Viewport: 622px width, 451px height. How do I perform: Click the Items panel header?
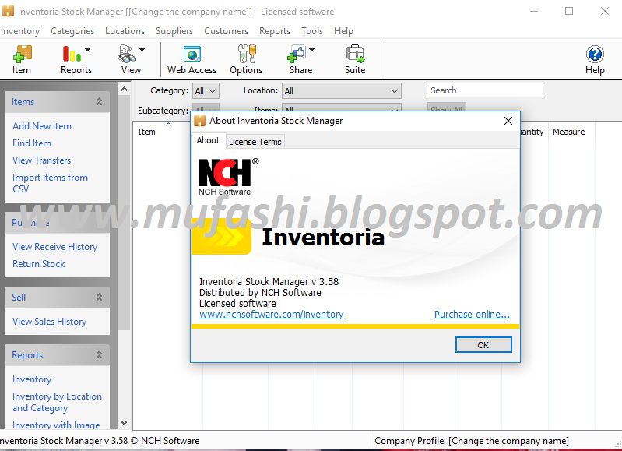pyautogui.click(x=57, y=101)
